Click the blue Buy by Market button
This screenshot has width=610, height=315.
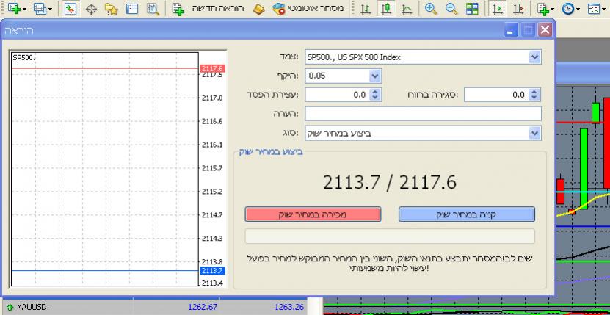(x=467, y=214)
